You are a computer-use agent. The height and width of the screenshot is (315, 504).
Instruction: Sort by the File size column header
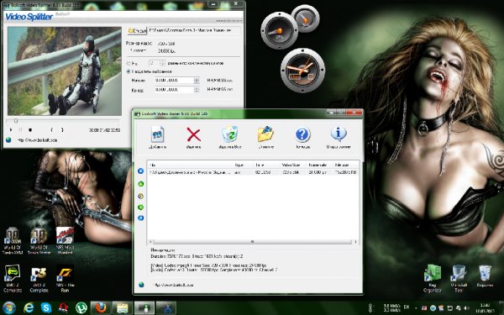coord(346,165)
